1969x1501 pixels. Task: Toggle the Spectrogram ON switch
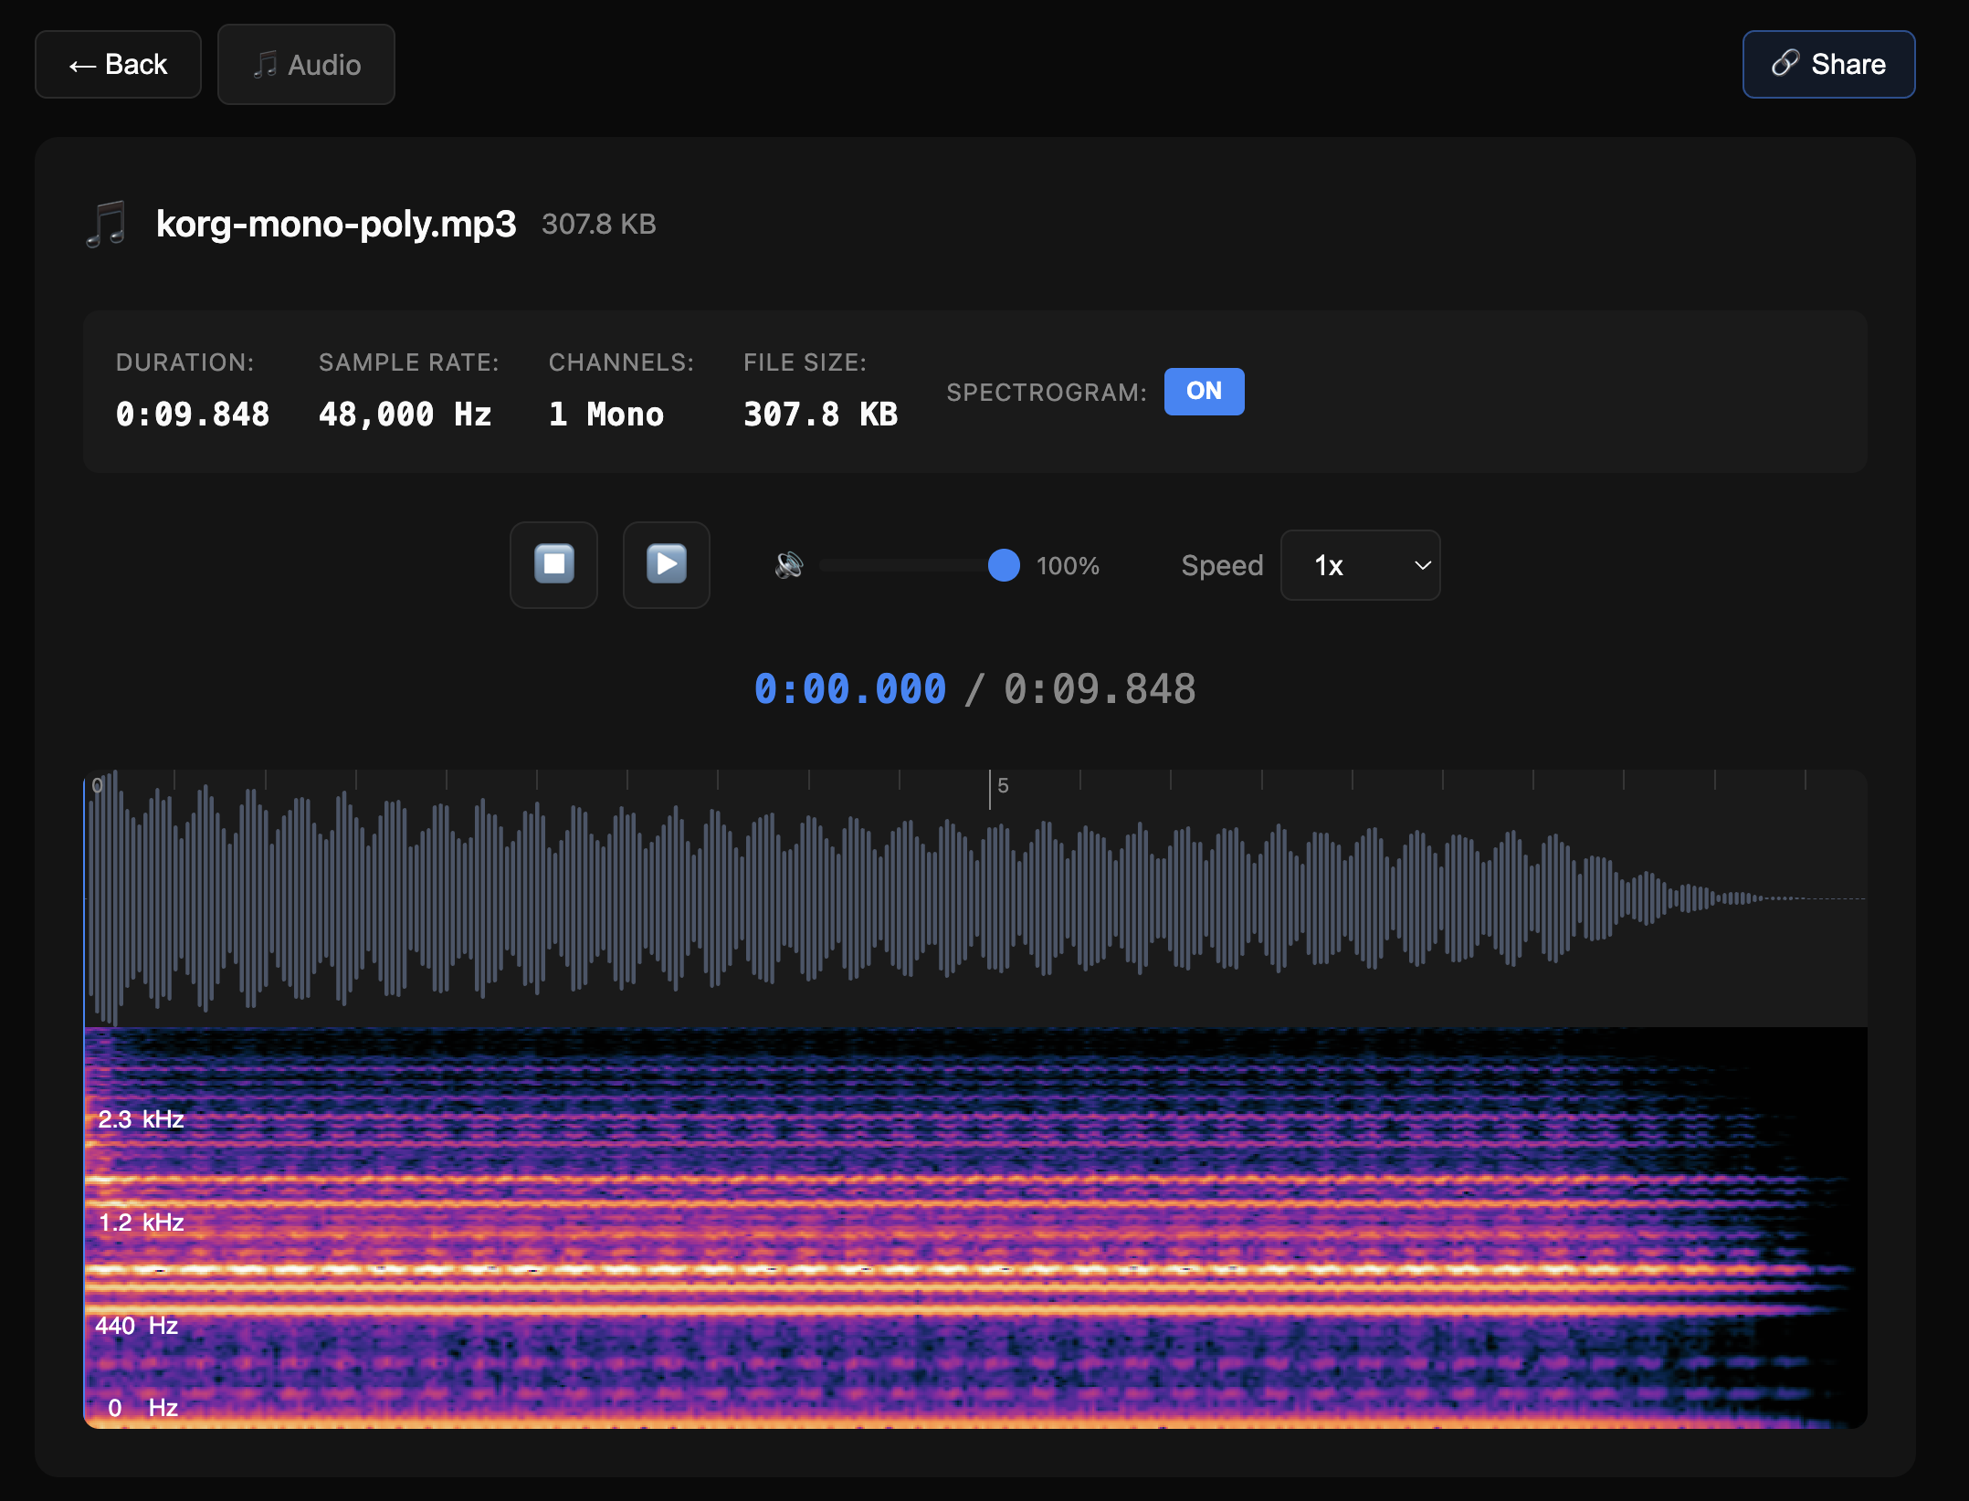click(1204, 392)
